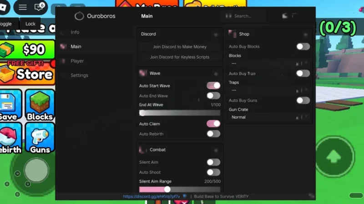Open the Gun Crate dropdown showing Normal
This screenshot has width=364, height=204.
pyautogui.click(x=269, y=117)
